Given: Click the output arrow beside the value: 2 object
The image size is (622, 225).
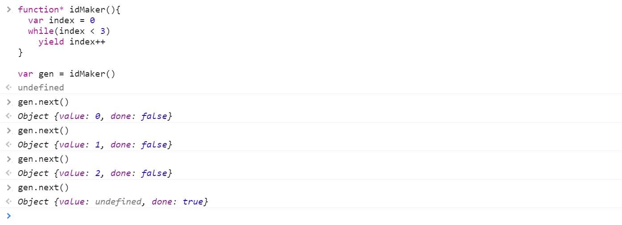Looking at the screenshot, I should [x=9, y=173].
